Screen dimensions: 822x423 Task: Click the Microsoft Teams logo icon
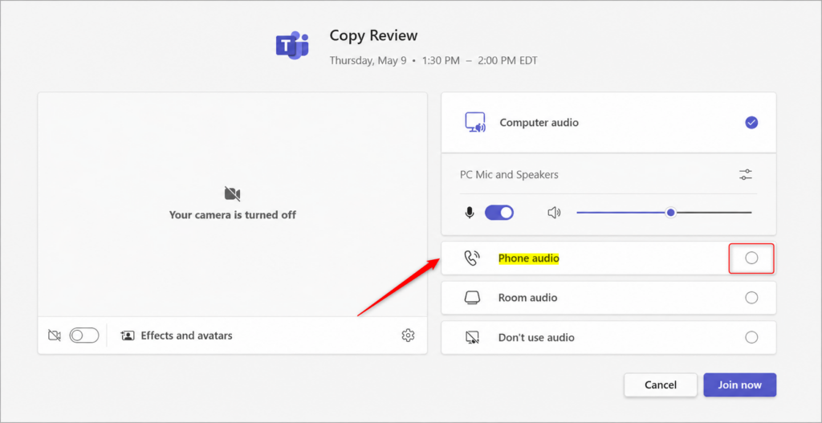[x=292, y=45]
